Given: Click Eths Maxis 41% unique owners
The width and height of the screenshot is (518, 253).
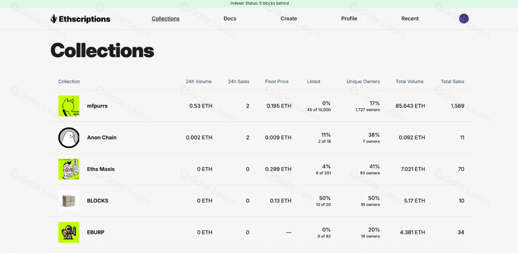Looking at the screenshot, I should 374,166.
